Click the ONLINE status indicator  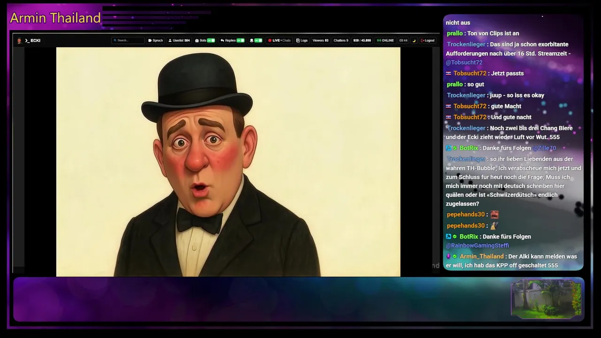385,40
